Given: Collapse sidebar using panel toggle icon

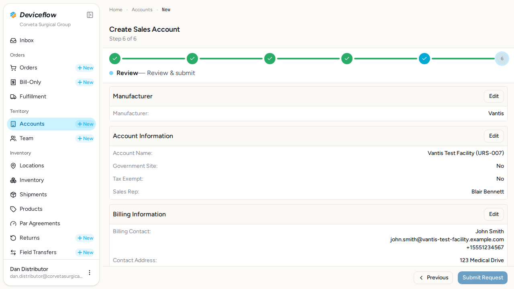Looking at the screenshot, I should (x=90, y=15).
